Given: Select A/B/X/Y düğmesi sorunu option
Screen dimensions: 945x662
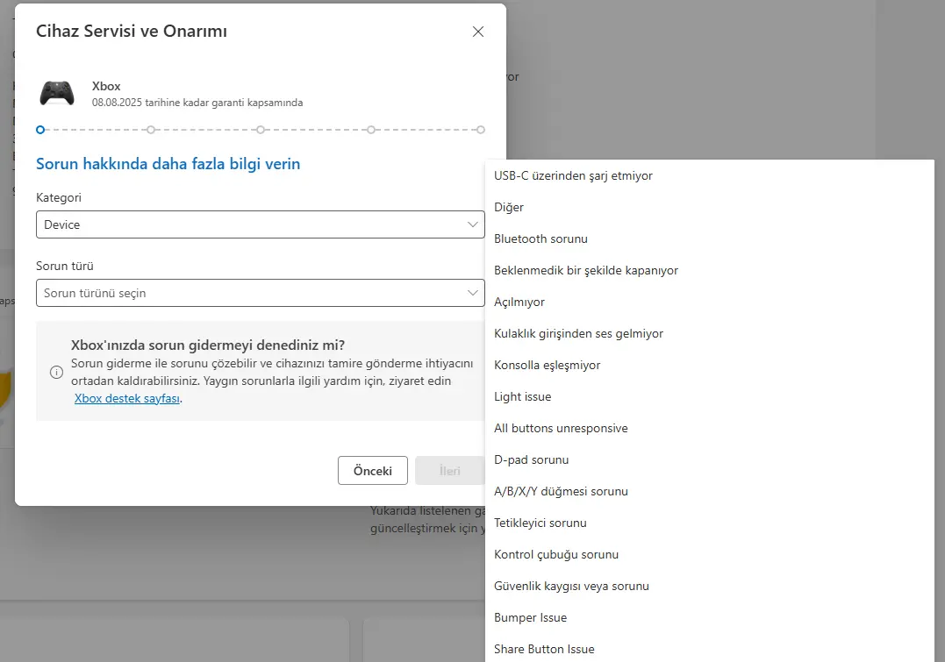Looking at the screenshot, I should click(709, 492).
